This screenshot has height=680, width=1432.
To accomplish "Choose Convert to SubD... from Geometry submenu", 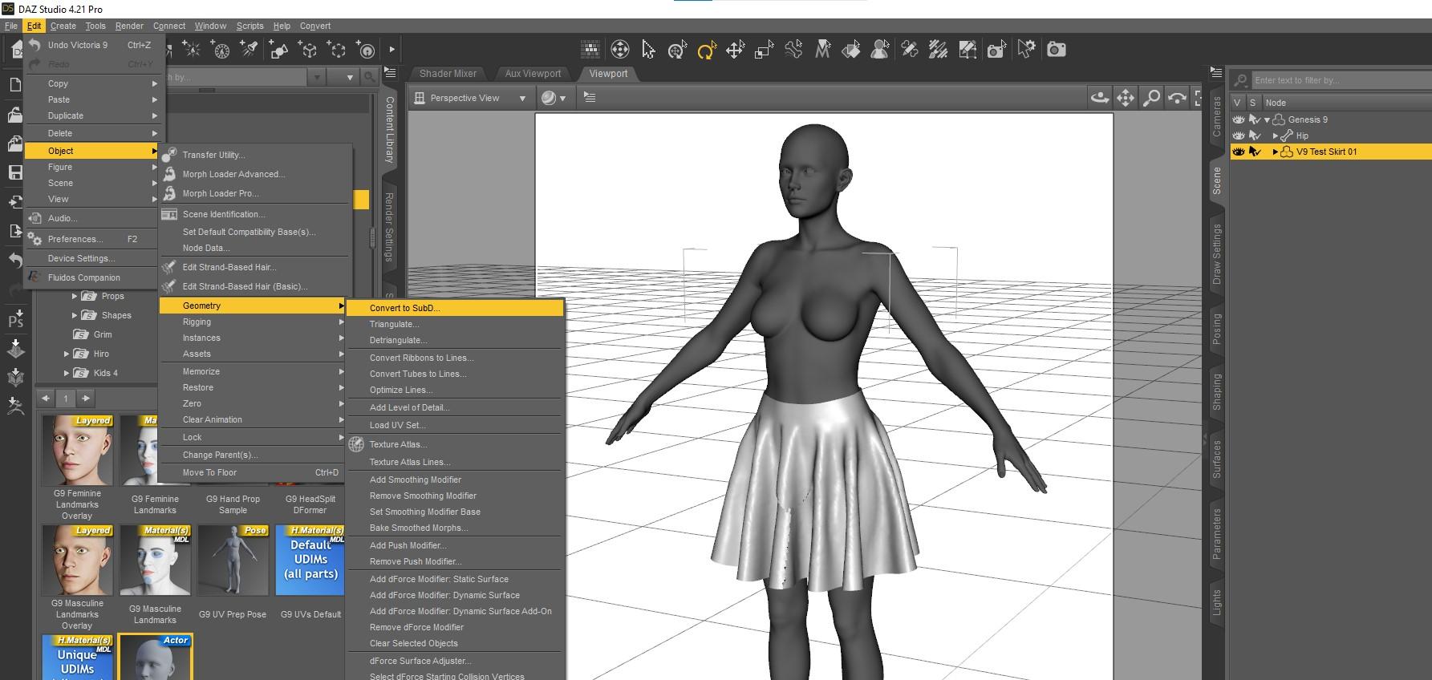I will click(404, 308).
